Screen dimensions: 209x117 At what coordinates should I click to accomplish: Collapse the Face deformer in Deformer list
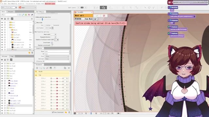pyautogui.click(x=7, y=78)
